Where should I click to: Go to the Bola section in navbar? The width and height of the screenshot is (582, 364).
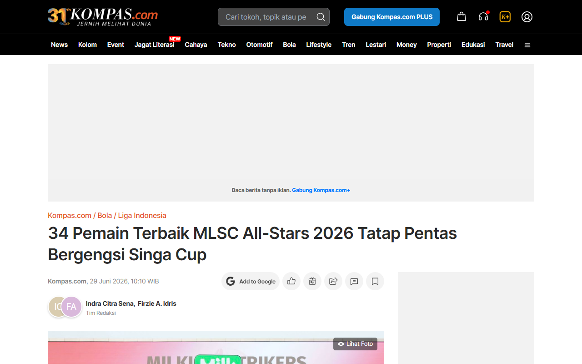pyautogui.click(x=290, y=45)
